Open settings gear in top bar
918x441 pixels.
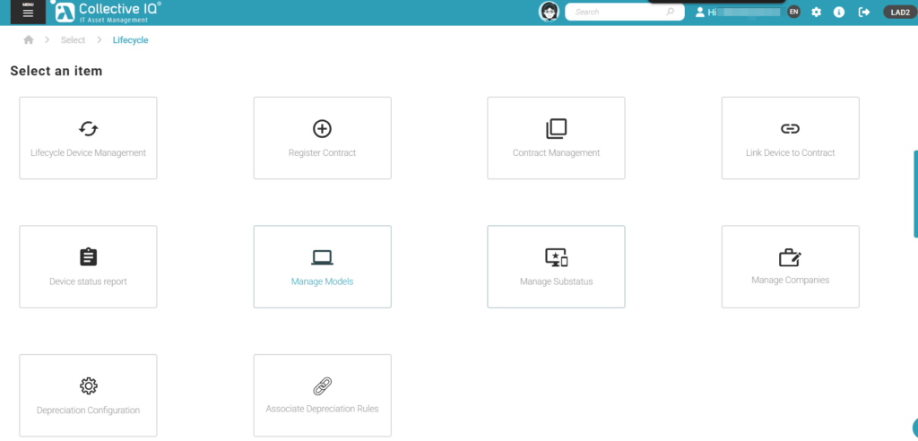[816, 13]
